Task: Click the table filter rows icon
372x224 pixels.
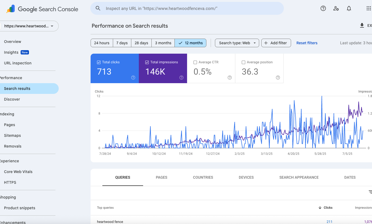Action: click(x=370, y=192)
